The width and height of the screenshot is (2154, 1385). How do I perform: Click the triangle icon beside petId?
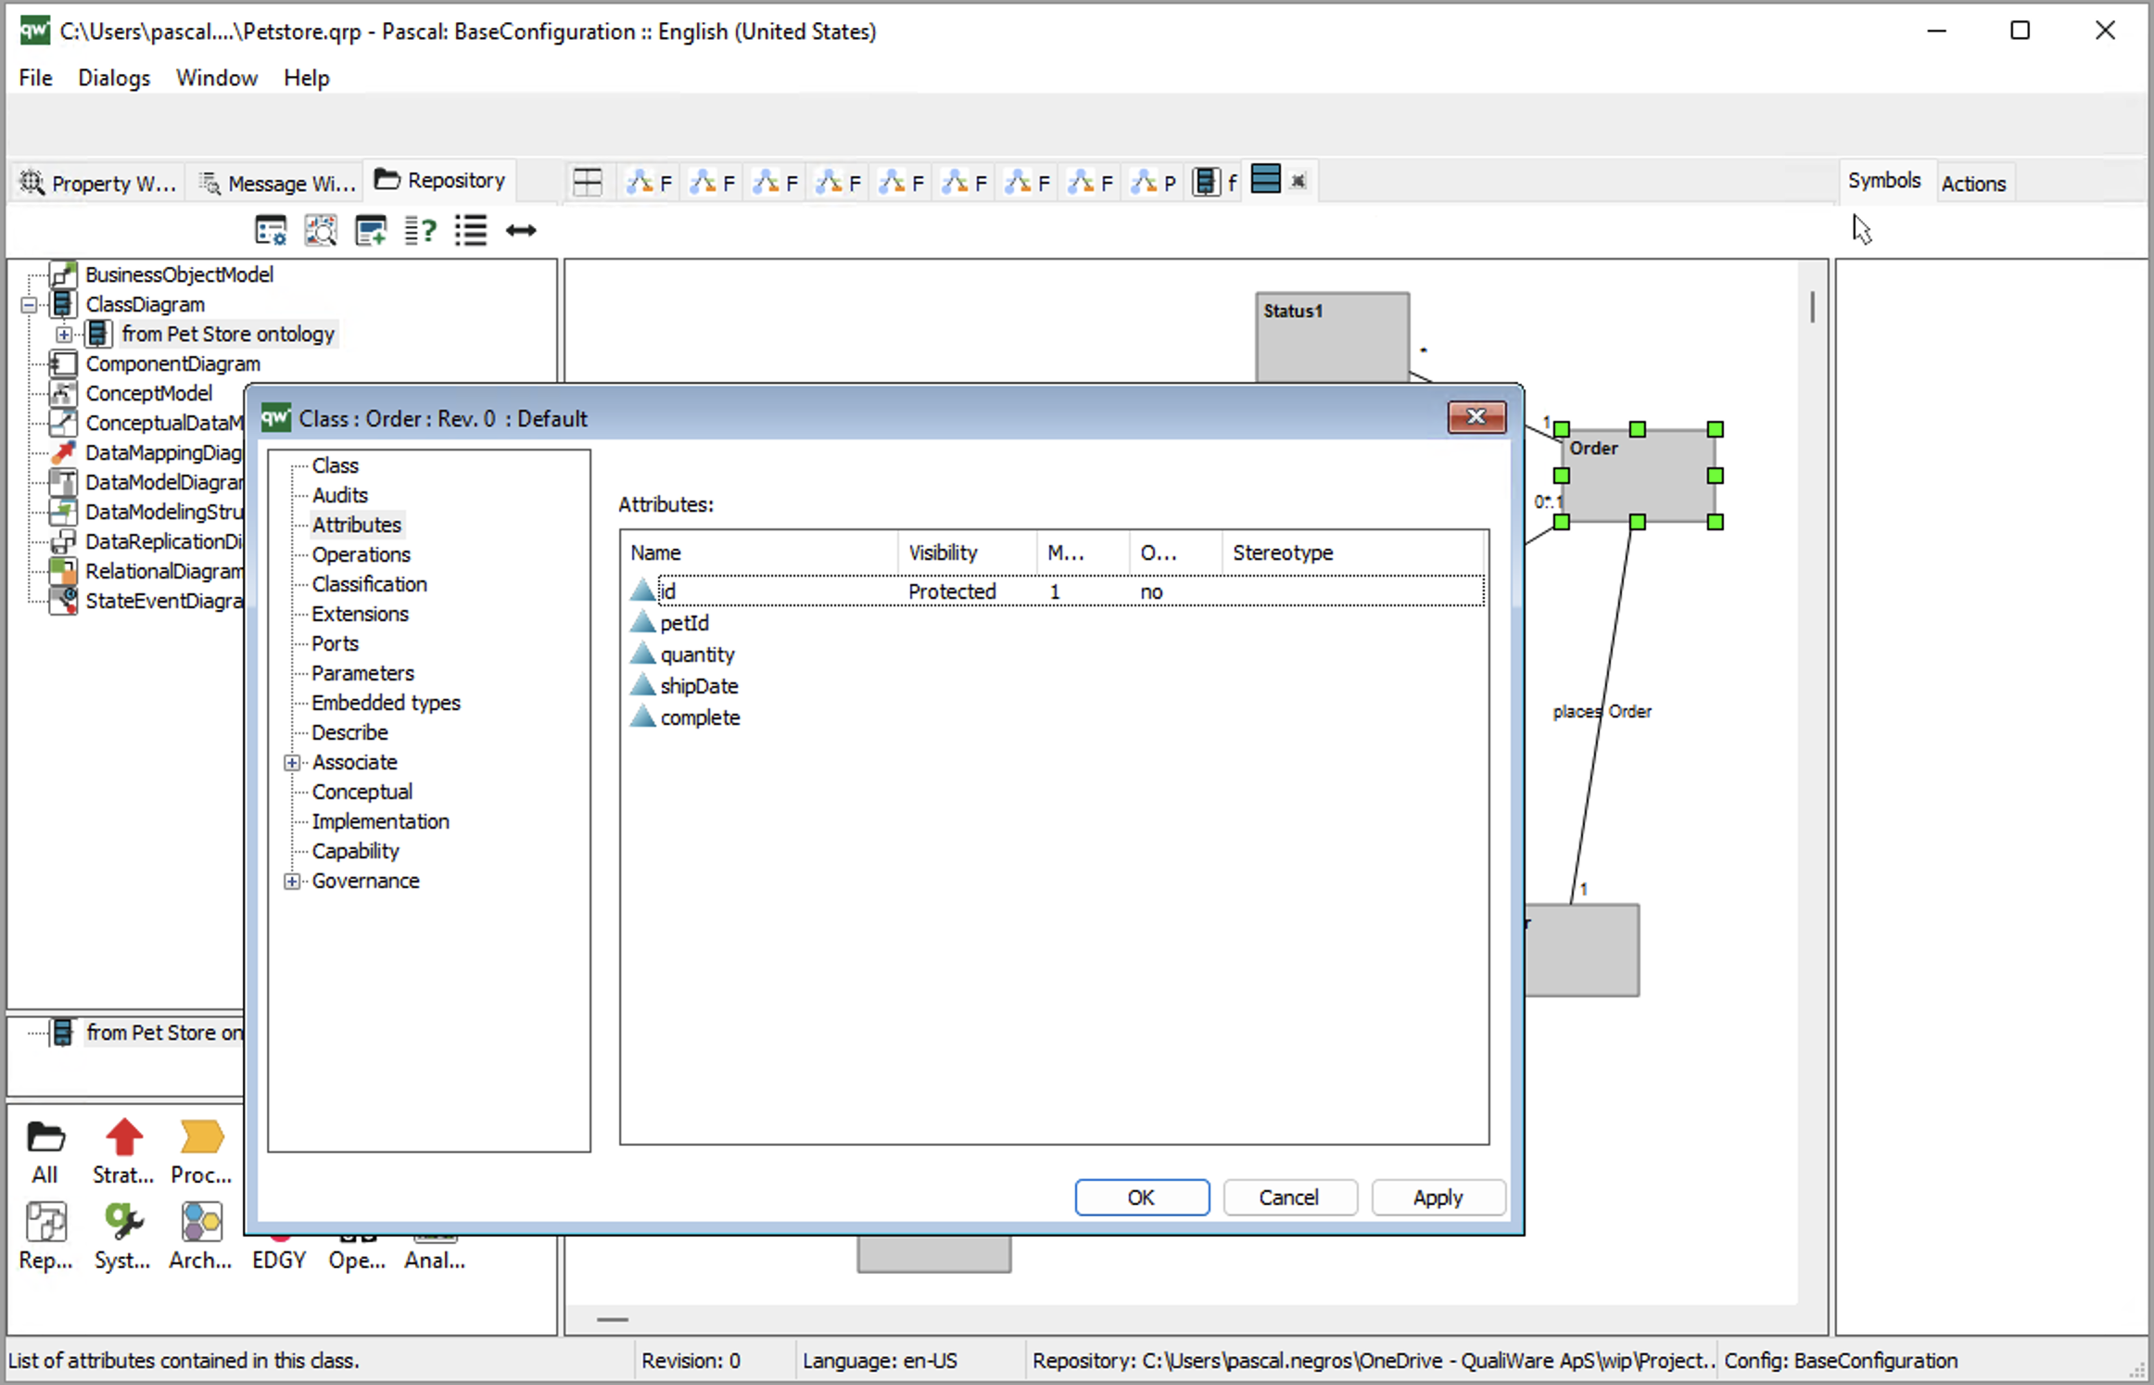click(642, 623)
